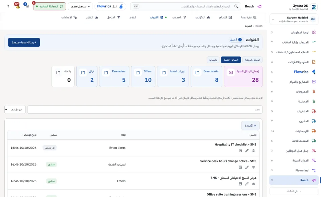Open المبيعات وإدارة العلاقات in sidebar
Screen dimensions: 321x197
click(x=294, y=42)
